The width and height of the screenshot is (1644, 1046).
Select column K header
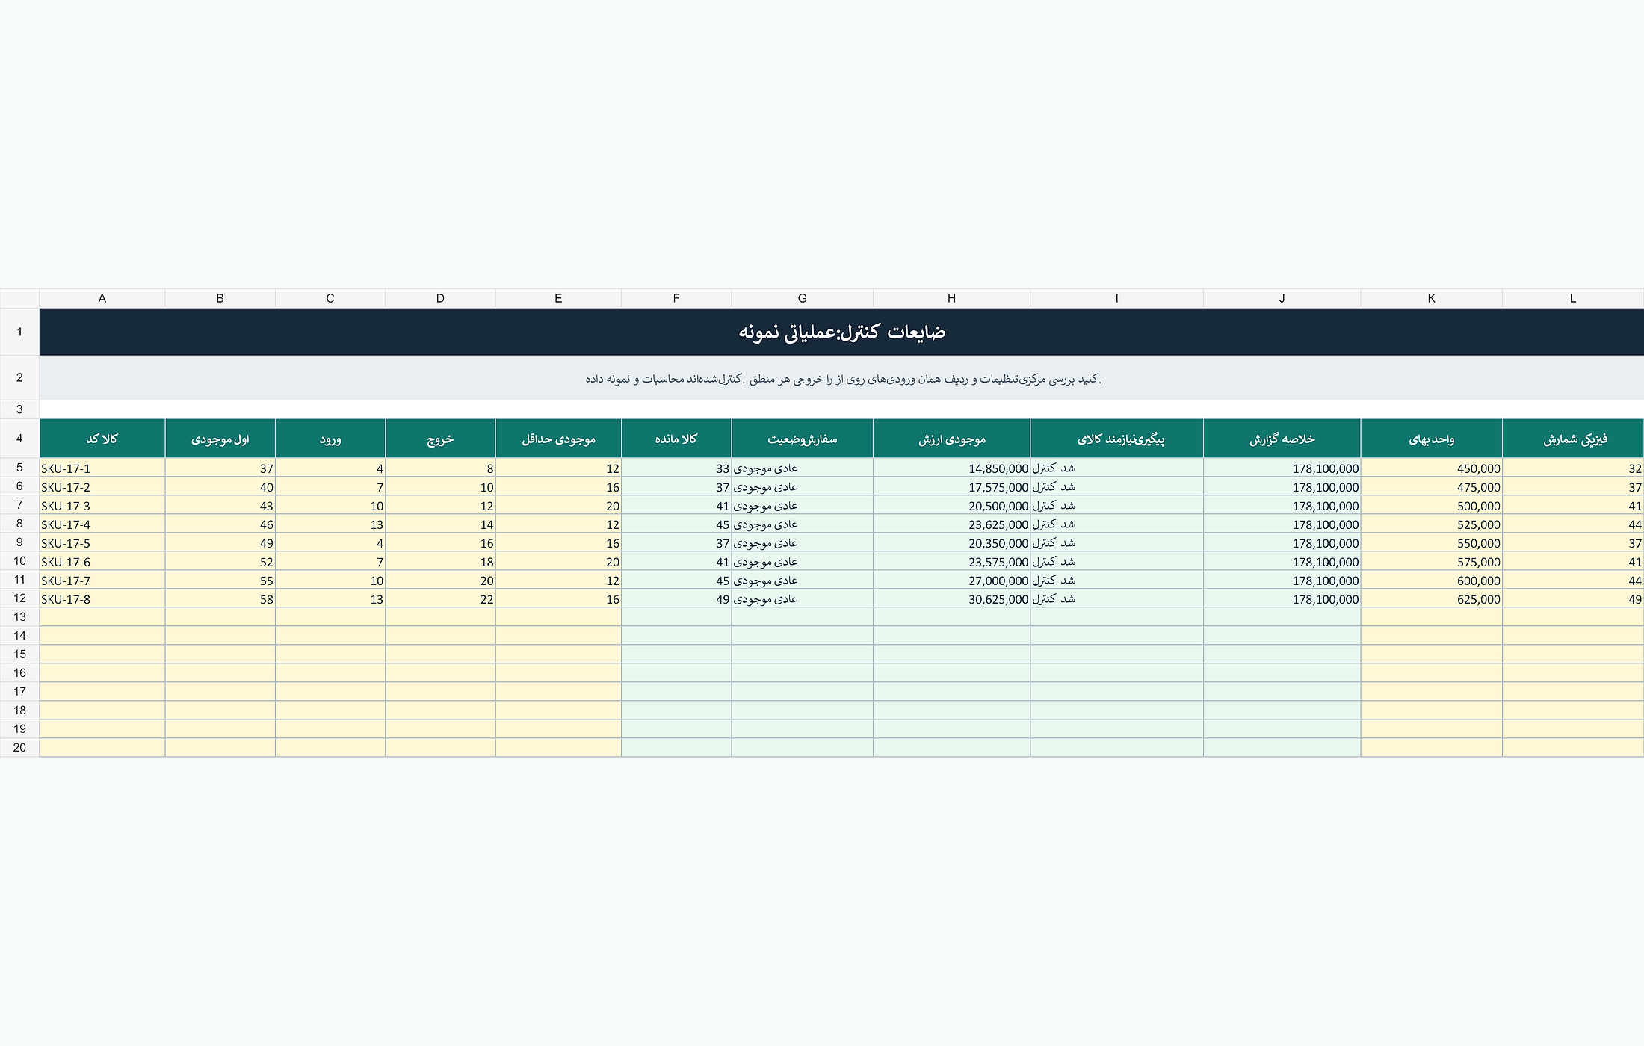coord(1431,298)
